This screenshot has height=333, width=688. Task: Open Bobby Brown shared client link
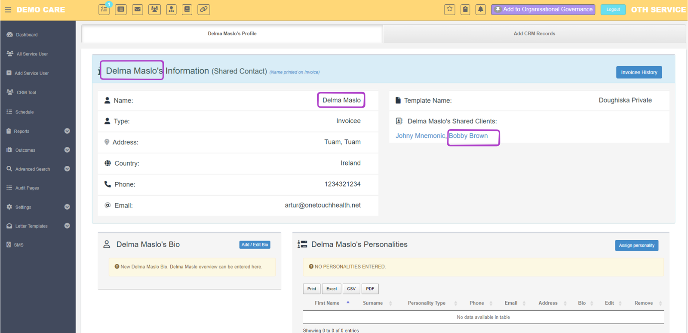(x=468, y=136)
